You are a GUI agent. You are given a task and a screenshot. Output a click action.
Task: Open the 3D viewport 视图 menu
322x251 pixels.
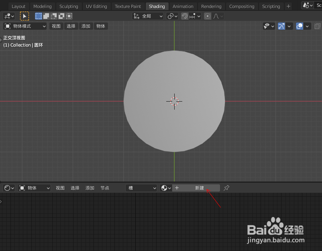coord(56,26)
